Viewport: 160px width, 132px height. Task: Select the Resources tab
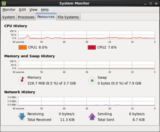tap(46, 17)
